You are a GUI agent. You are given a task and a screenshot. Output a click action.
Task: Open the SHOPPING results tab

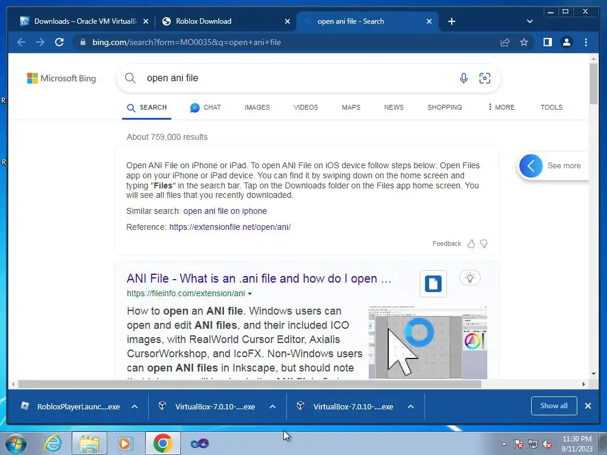pos(445,107)
